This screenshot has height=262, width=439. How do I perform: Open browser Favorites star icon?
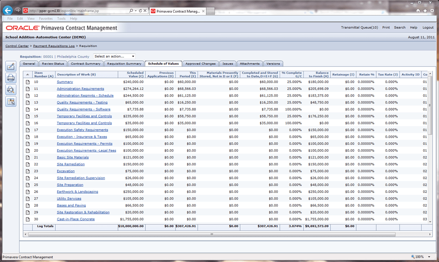425,11
